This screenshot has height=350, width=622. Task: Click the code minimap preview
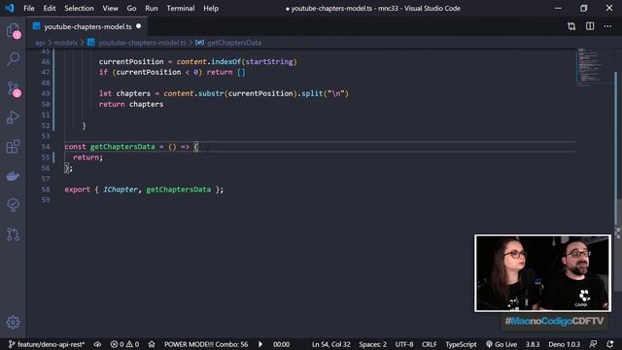(590, 66)
